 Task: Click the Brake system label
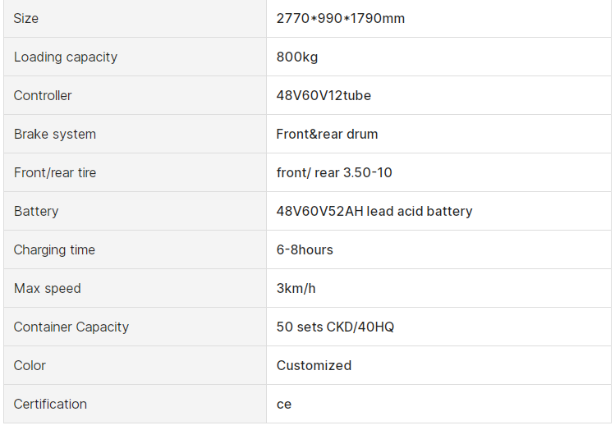coord(55,134)
